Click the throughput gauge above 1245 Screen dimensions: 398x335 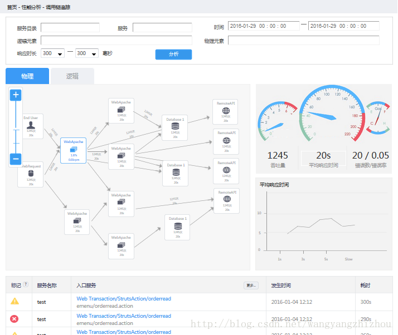(x=277, y=121)
